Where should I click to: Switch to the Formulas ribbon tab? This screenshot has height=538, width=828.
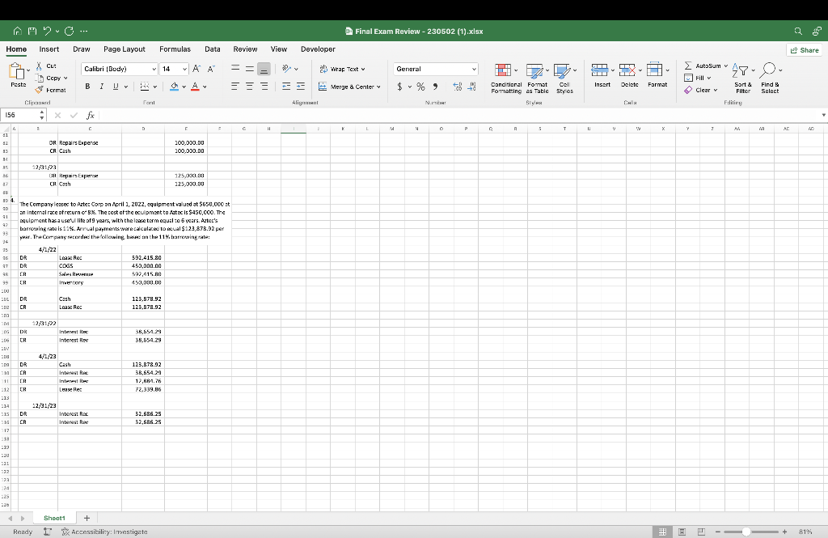pyautogui.click(x=175, y=49)
